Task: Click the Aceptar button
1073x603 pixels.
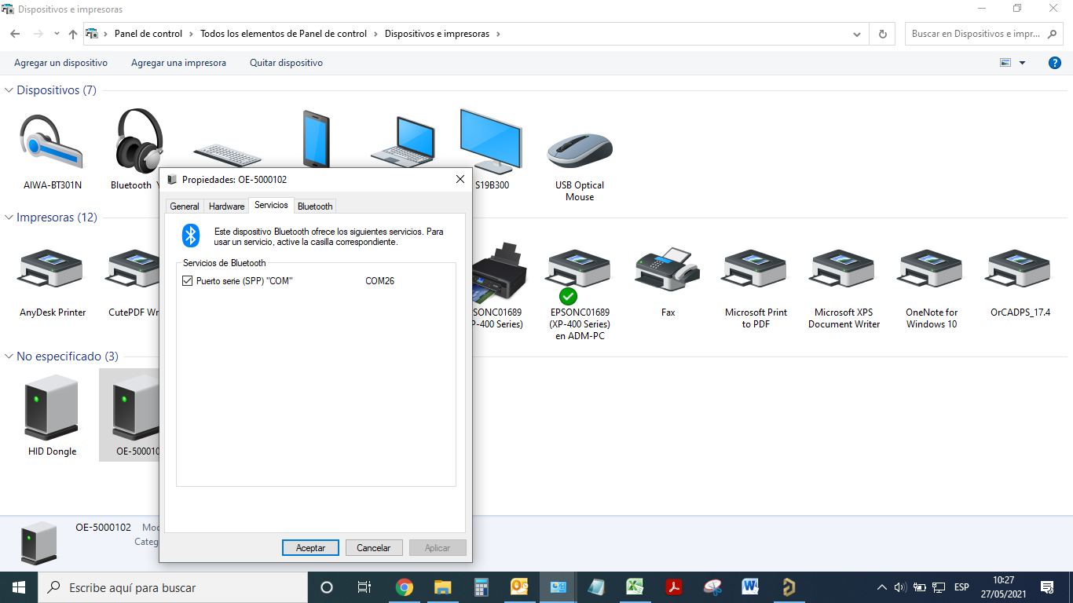Action: pos(310,548)
